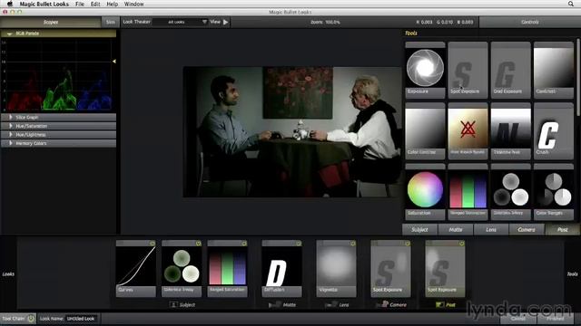Open the Edit menu

tap(95, 4)
